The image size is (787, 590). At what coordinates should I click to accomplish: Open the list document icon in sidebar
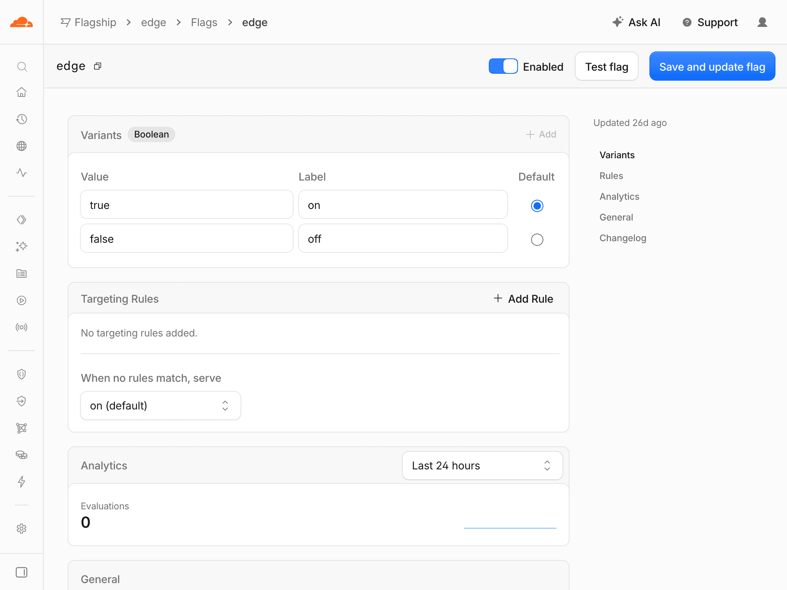click(x=22, y=273)
